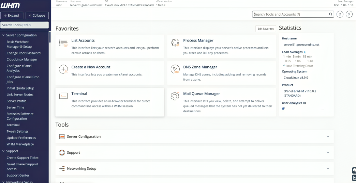The height and width of the screenshot is (183, 356).
Task: Click the cPanel & WHM v116.0.2 product value
Action: tap(300, 93)
